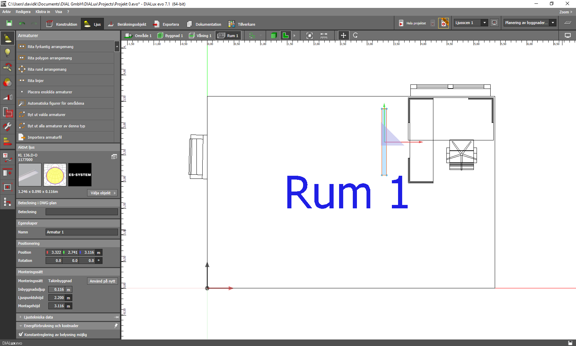
Task: Click the rotate view icon
Action: pos(356,35)
